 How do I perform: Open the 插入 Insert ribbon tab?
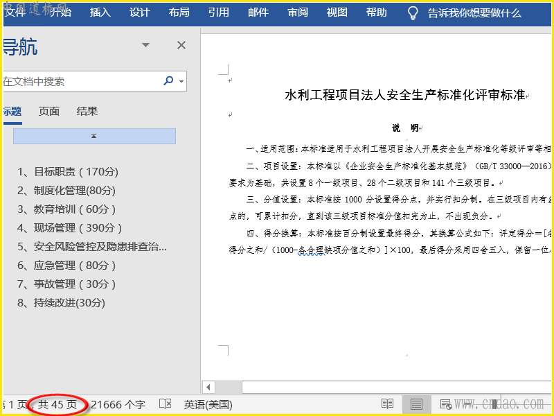pyautogui.click(x=100, y=12)
